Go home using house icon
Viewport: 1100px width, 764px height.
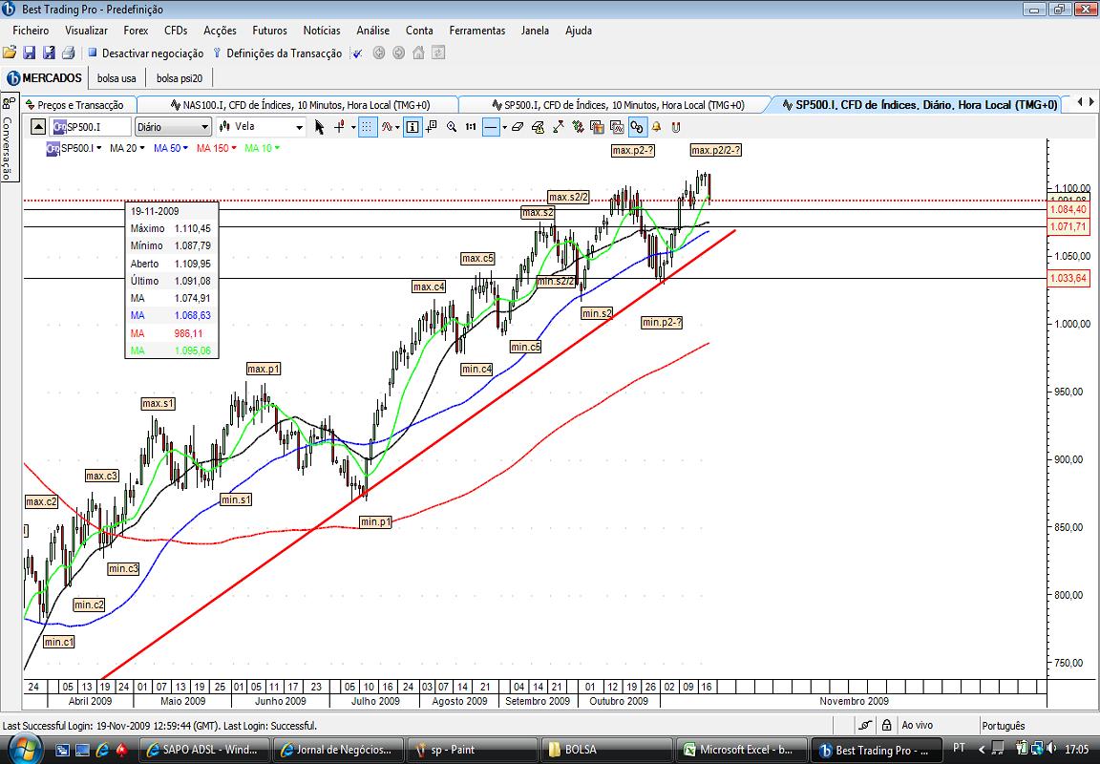[x=418, y=53]
